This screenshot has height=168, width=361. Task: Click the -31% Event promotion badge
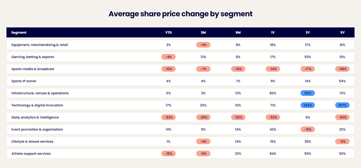point(308,130)
